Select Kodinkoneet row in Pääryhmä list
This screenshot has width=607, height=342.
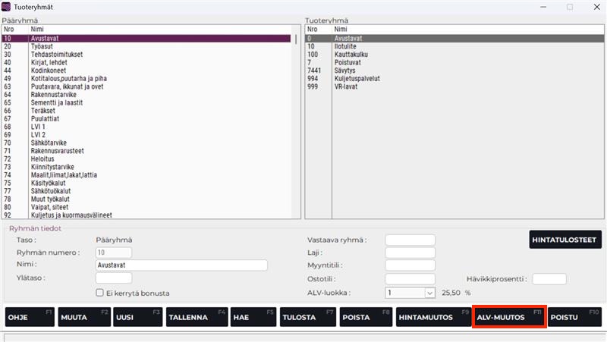[x=50, y=71]
